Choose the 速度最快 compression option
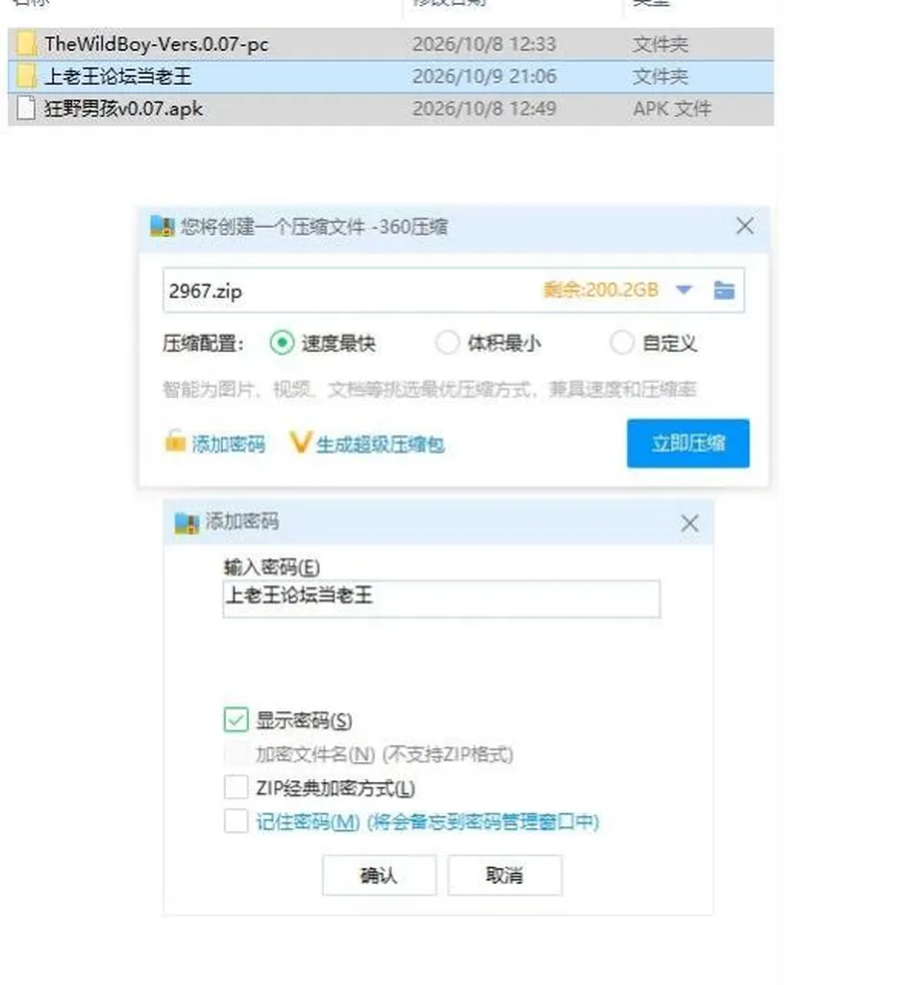923x985 pixels. (282, 343)
